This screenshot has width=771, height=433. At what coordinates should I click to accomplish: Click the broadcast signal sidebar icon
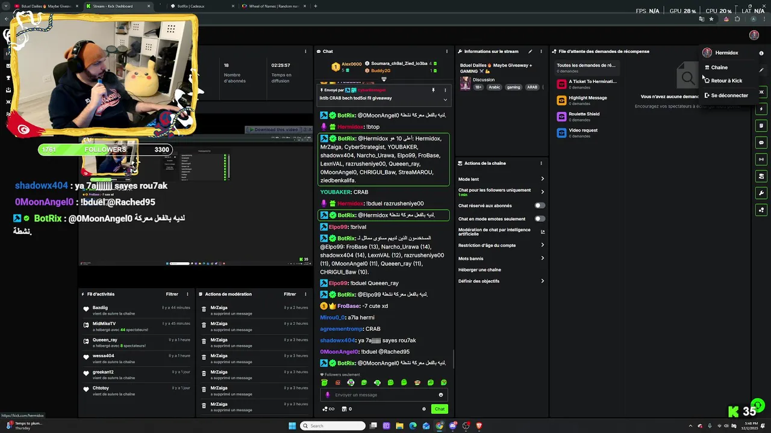point(761,159)
